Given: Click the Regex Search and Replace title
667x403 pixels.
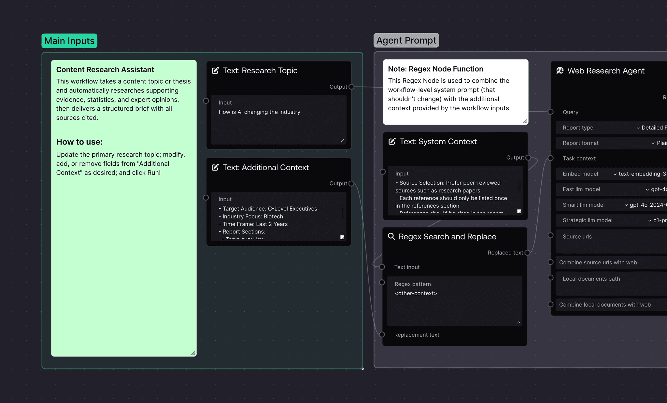Looking at the screenshot, I should click(447, 237).
